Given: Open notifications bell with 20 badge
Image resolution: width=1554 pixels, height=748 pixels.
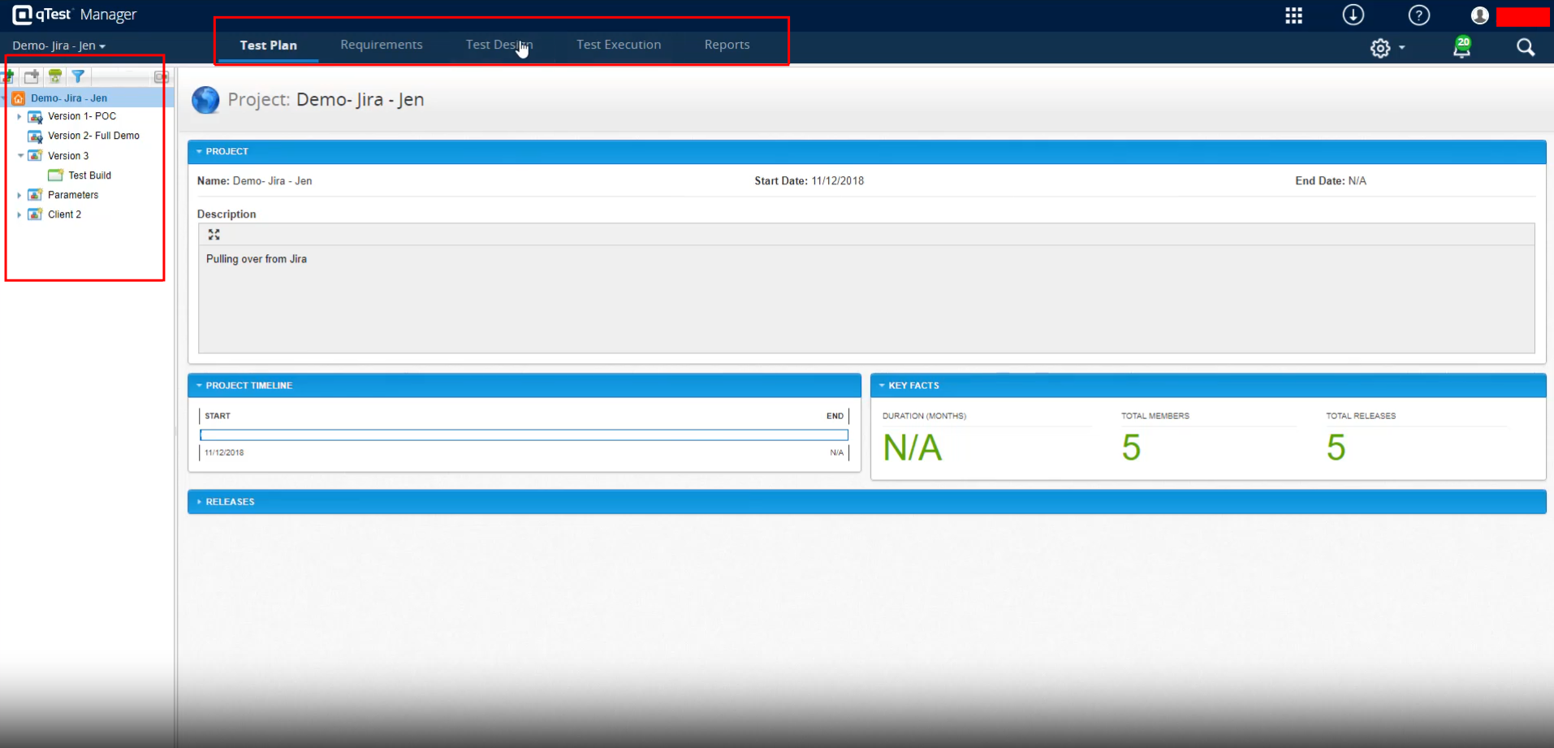Looking at the screenshot, I should click(x=1461, y=48).
